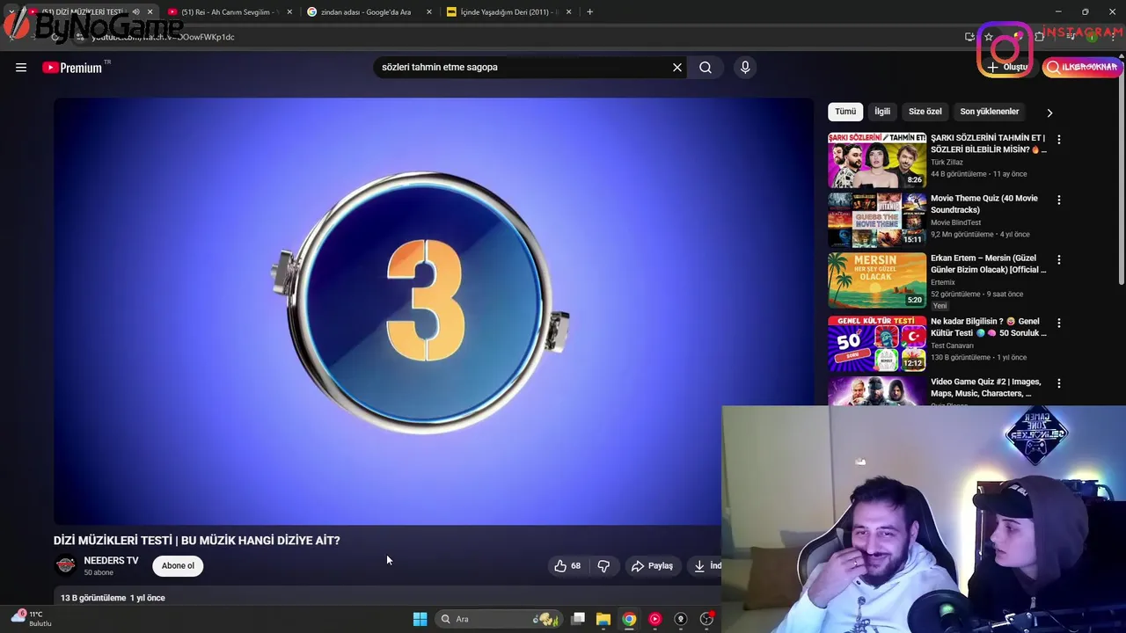The width and height of the screenshot is (1126, 633).
Task: Share the video via Paylaş
Action: (x=653, y=566)
